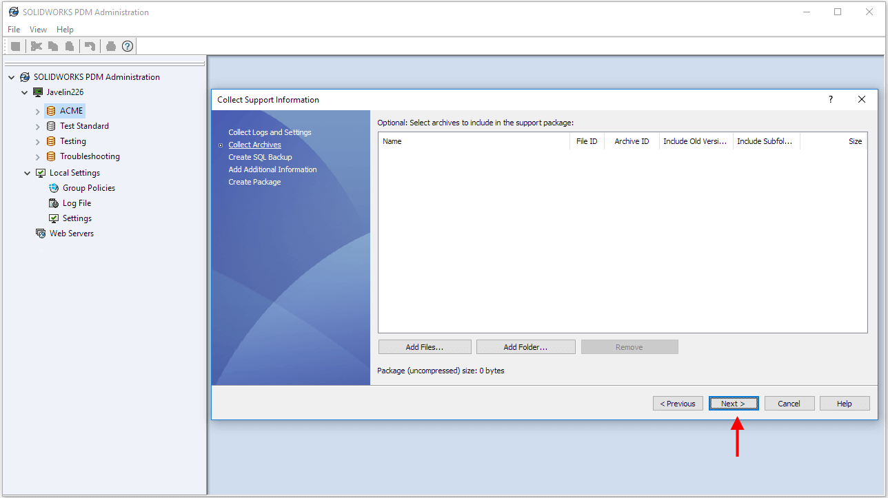Click the SOLIDWORKS PDM Administration root node icon
Screen dimensions: 888x498
click(25, 77)
